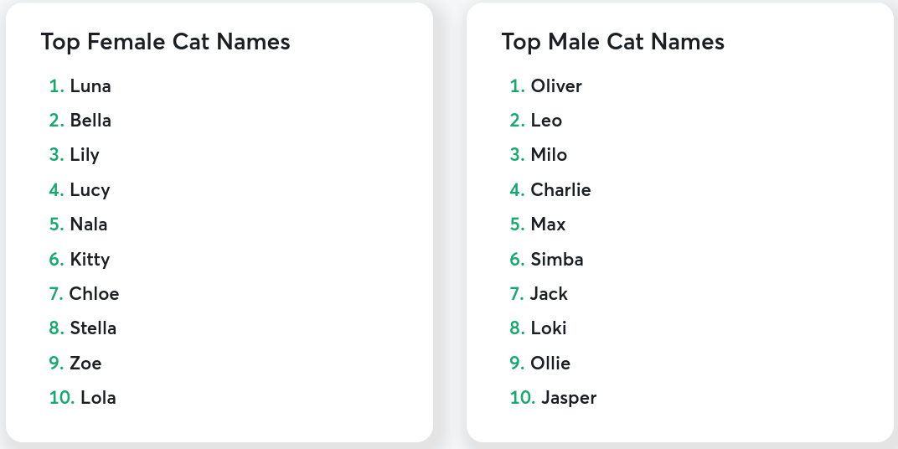Pick Stella from the list

coord(93,328)
